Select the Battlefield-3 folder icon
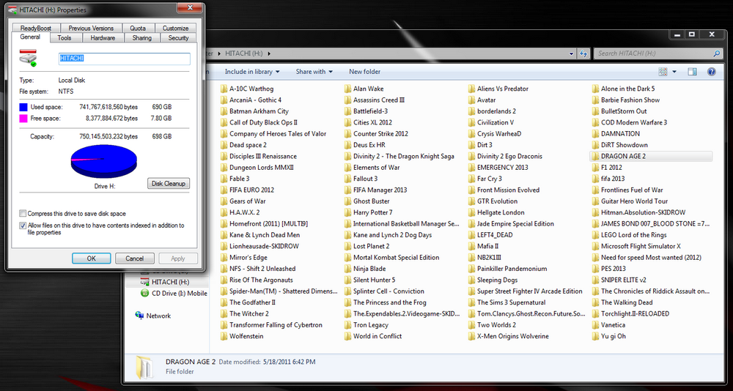The image size is (733, 391). point(347,111)
